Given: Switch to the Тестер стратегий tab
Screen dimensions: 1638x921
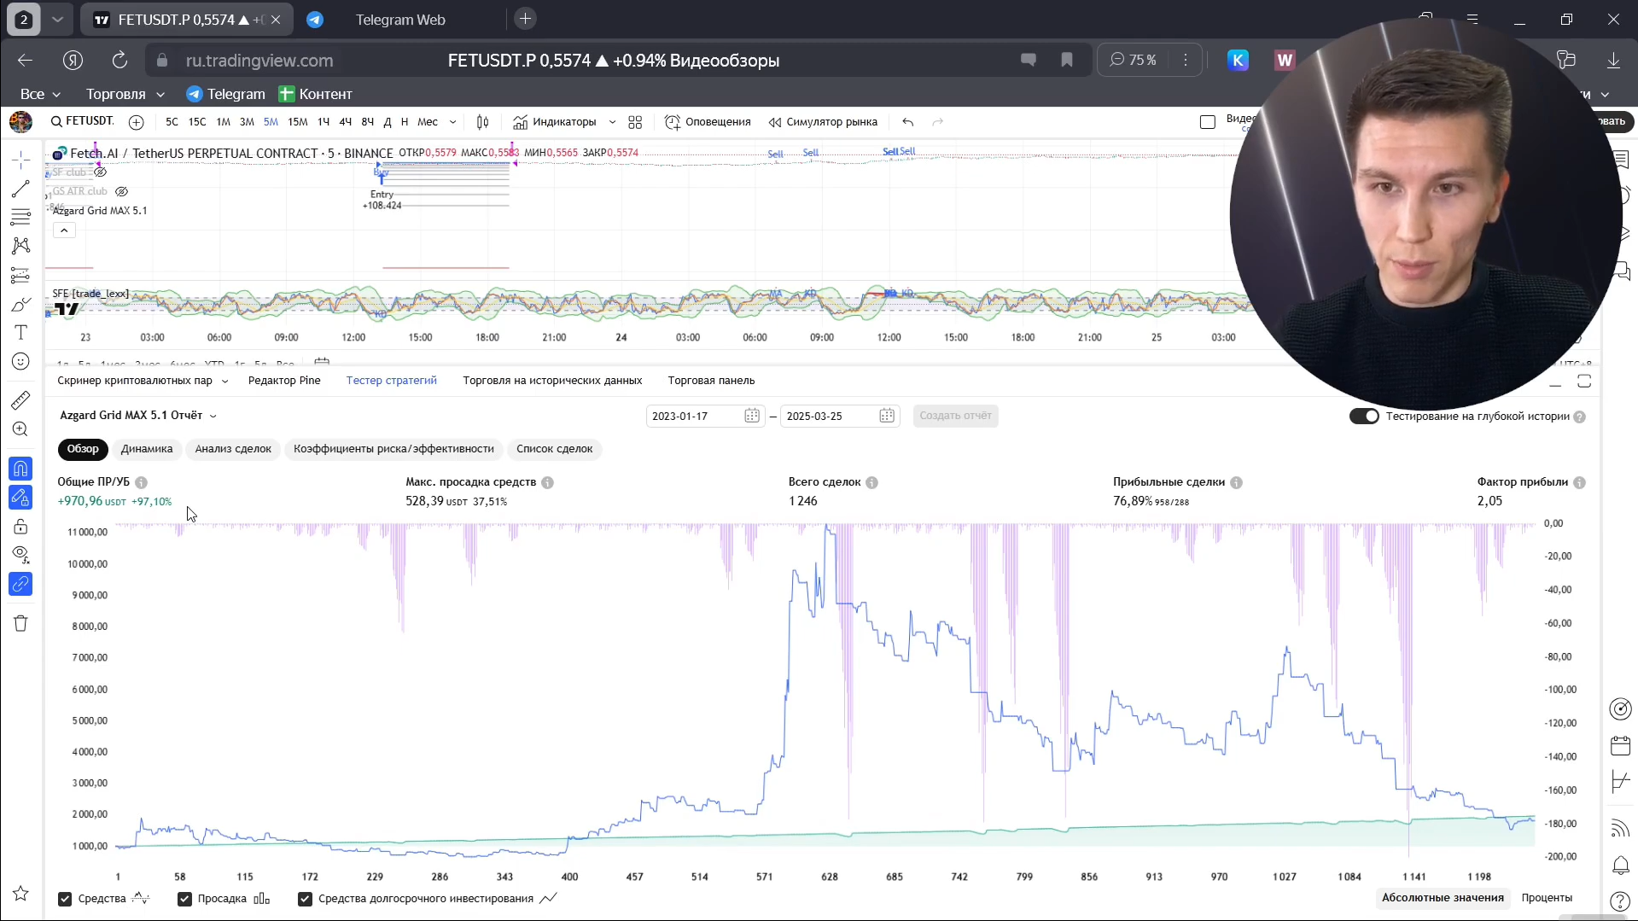Looking at the screenshot, I should coord(391,381).
